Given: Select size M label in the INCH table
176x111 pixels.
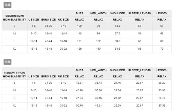Looking at the screenshot, I should (x=14, y=91).
